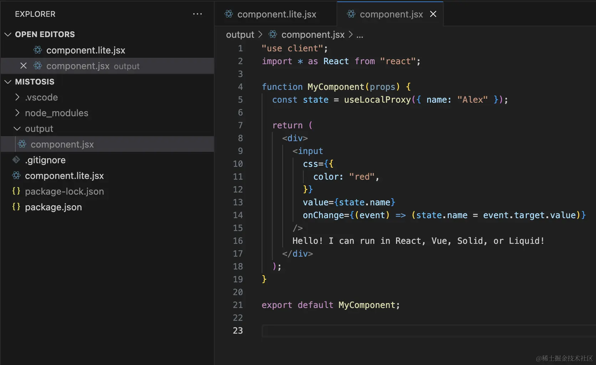Screen dimensions: 596x365
Task: Open component.lite.jsx from Open Editors
Action: pyautogui.click(x=108, y=50)
